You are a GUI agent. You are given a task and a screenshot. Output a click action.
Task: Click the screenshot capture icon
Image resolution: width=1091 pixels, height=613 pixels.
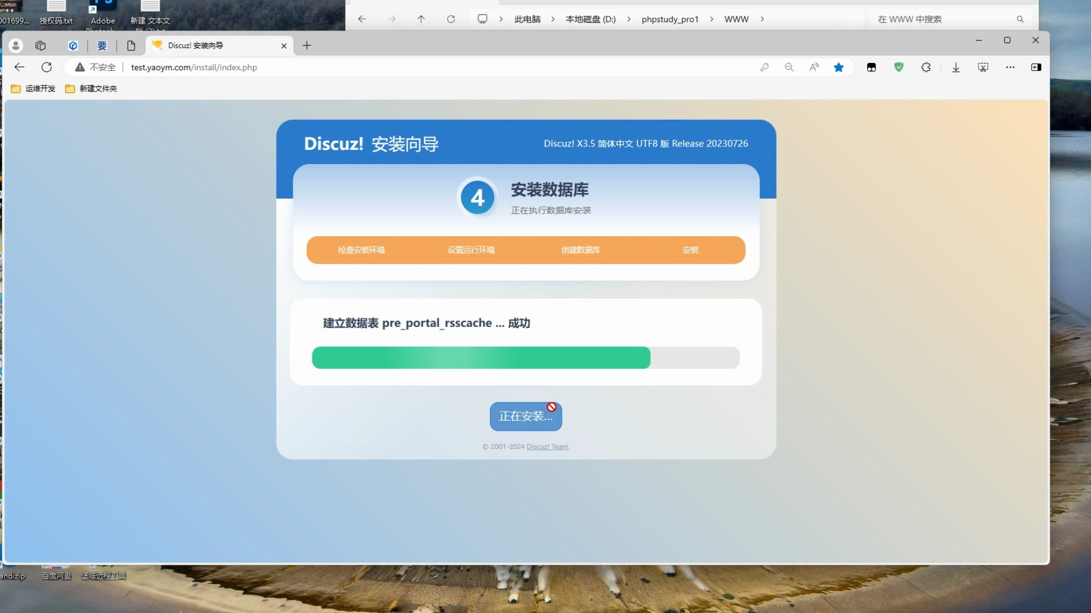point(983,67)
